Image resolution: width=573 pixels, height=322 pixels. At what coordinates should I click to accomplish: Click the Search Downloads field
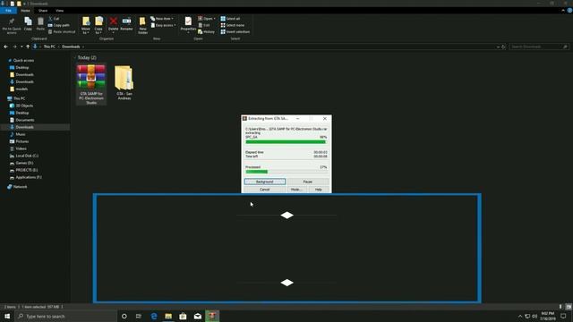[x=539, y=47]
